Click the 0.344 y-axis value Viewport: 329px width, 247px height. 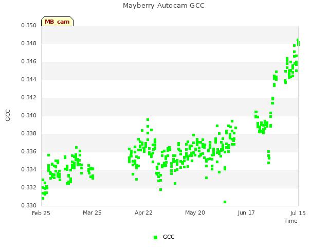click(29, 79)
